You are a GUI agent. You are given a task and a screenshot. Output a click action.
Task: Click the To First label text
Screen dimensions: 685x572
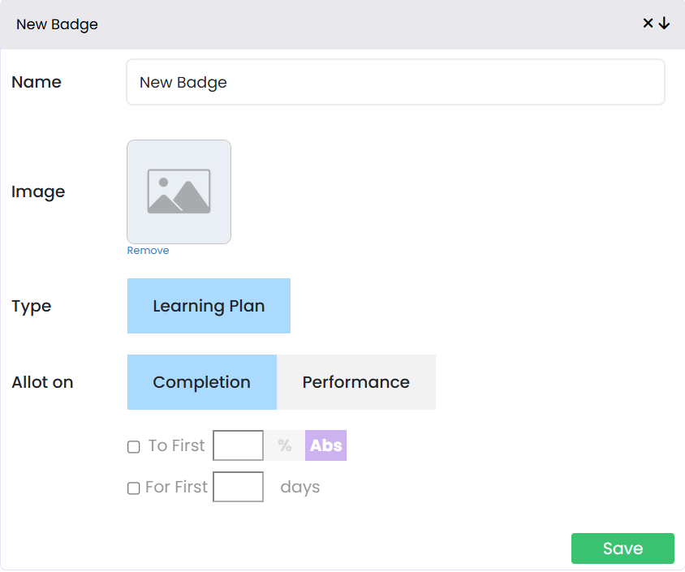point(177,446)
